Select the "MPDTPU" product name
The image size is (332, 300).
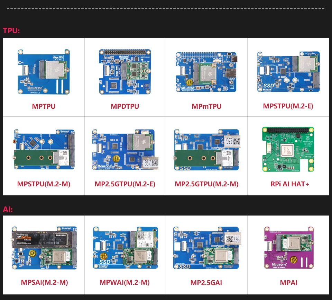(125, 106)
